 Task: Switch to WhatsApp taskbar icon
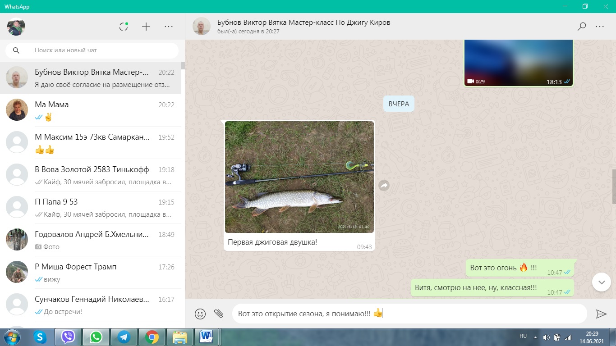click(x=96, y=337)
